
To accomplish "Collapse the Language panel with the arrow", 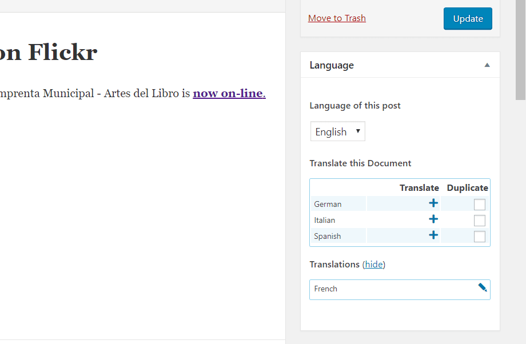I will (x=487, y=65).
